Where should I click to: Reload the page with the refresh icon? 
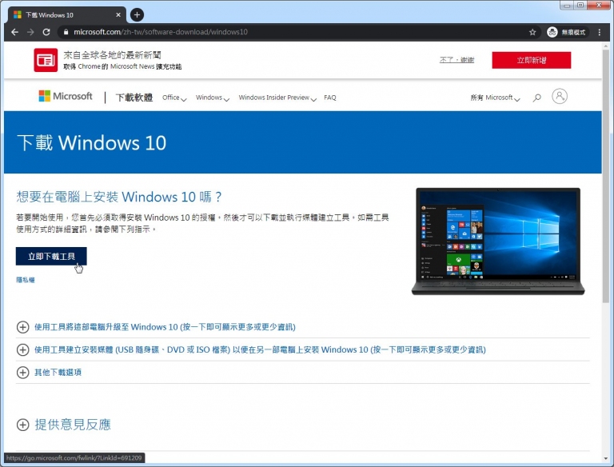[46, 32]
